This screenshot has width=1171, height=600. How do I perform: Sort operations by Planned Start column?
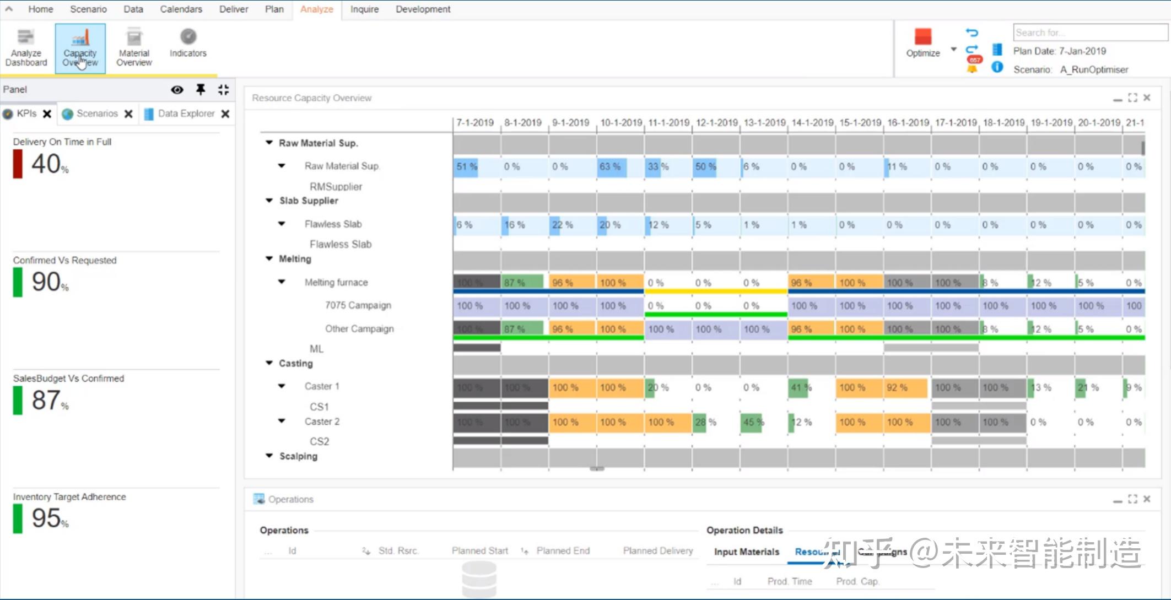click(479, 550)
